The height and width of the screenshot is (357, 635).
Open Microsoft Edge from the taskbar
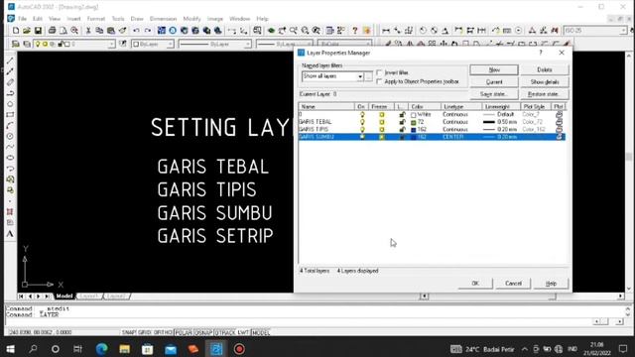(101, 349)
